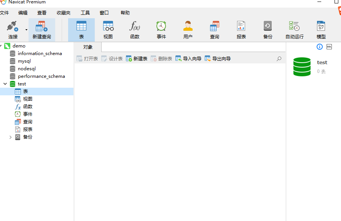Image resolution: width=341 pixels, height=221 pixels.
Task: Open the 报表 (Report) toolbar icon
Action: [x=241, y=30]
